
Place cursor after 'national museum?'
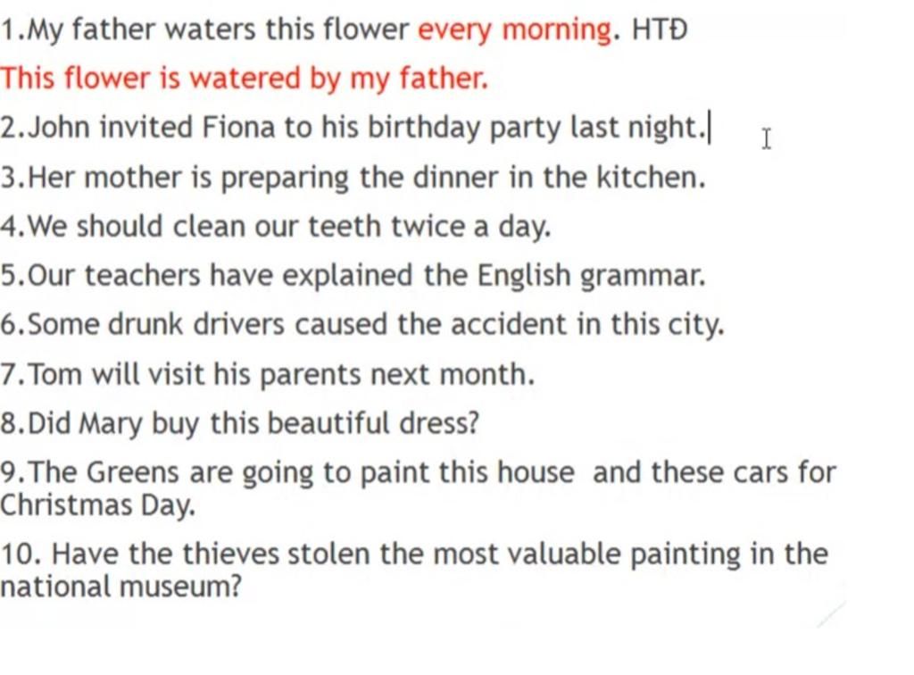243,587
